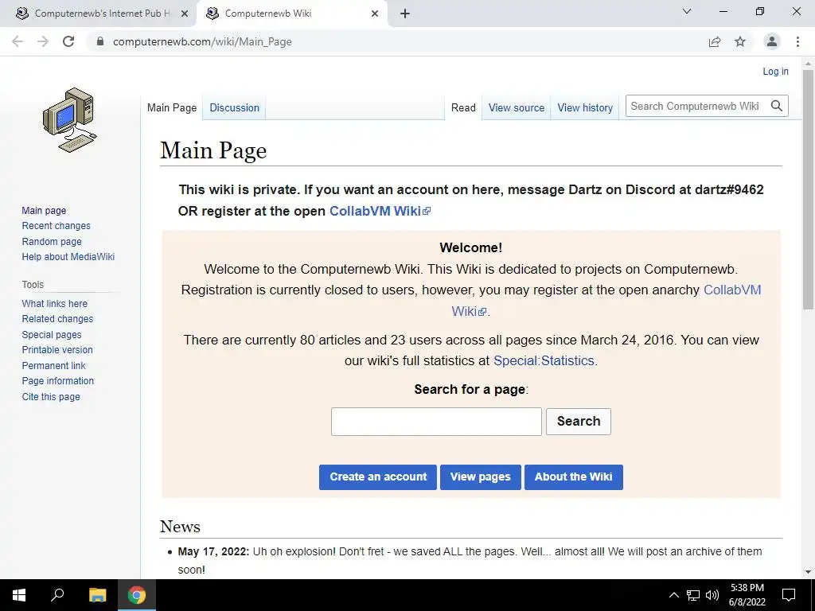Open the View history tab
The width and height of the screenshot is (815, 611).
(585, 108)
